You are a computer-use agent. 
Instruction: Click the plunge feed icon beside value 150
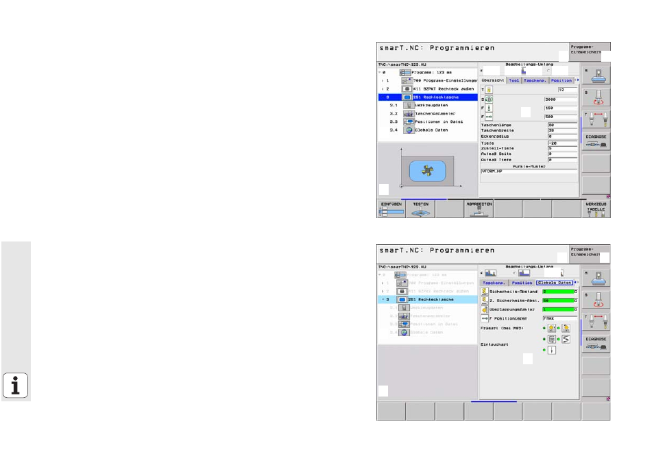489,108
